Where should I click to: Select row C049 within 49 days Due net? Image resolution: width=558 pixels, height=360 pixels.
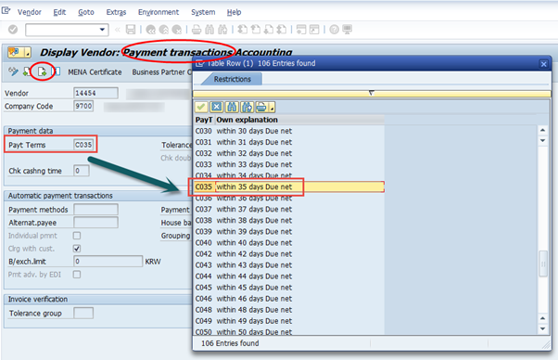289,321
